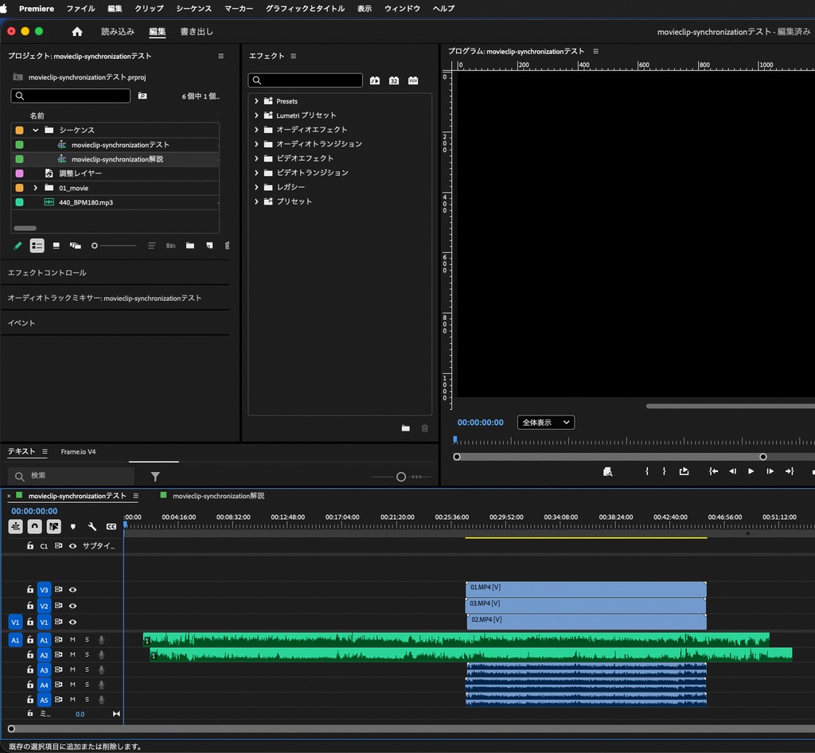Add a marker in the timeline
The height and width of the screenshot is (753, 815).
pos(72,526)
